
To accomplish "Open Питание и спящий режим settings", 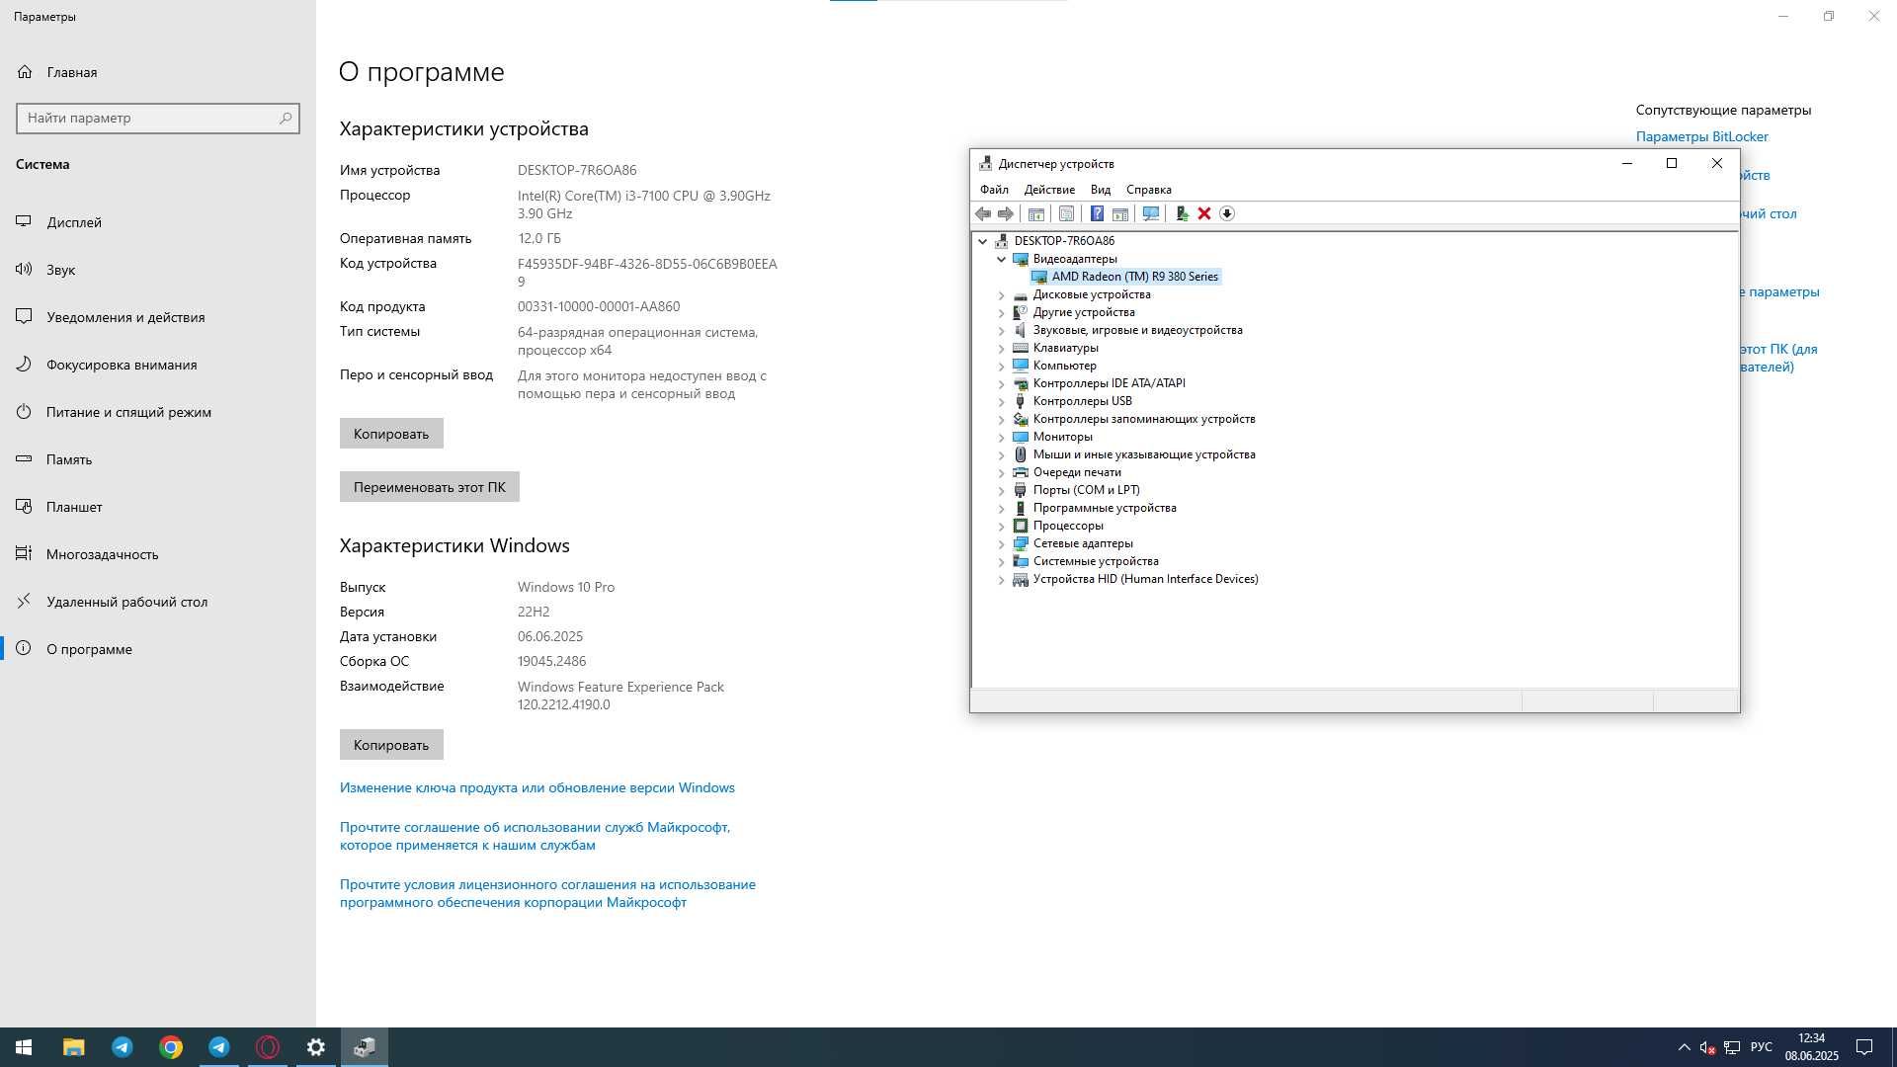I will click(158, 412).
